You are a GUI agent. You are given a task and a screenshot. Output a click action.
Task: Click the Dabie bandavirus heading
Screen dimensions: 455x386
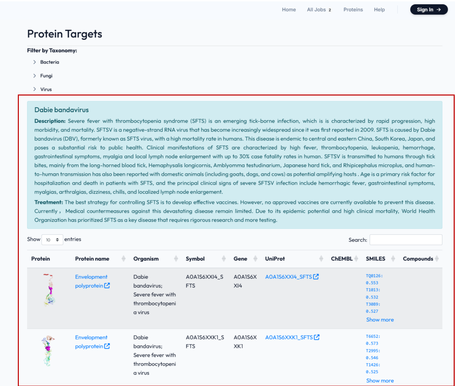point(61,110)
